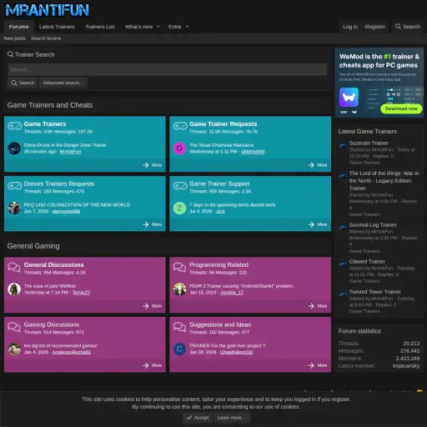Viewport: 427px width, 427px height.
Task: Click More in the Game Trainer Support card
Action: [318, 224]
